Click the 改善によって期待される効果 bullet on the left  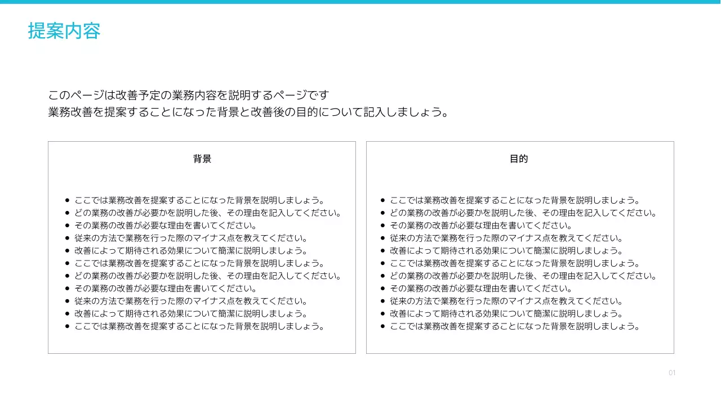(190, 250)
